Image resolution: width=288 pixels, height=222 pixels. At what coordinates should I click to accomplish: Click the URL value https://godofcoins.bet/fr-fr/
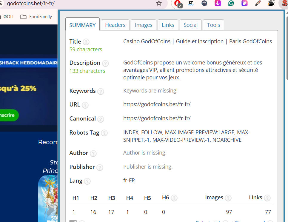[x=157, y=104]
